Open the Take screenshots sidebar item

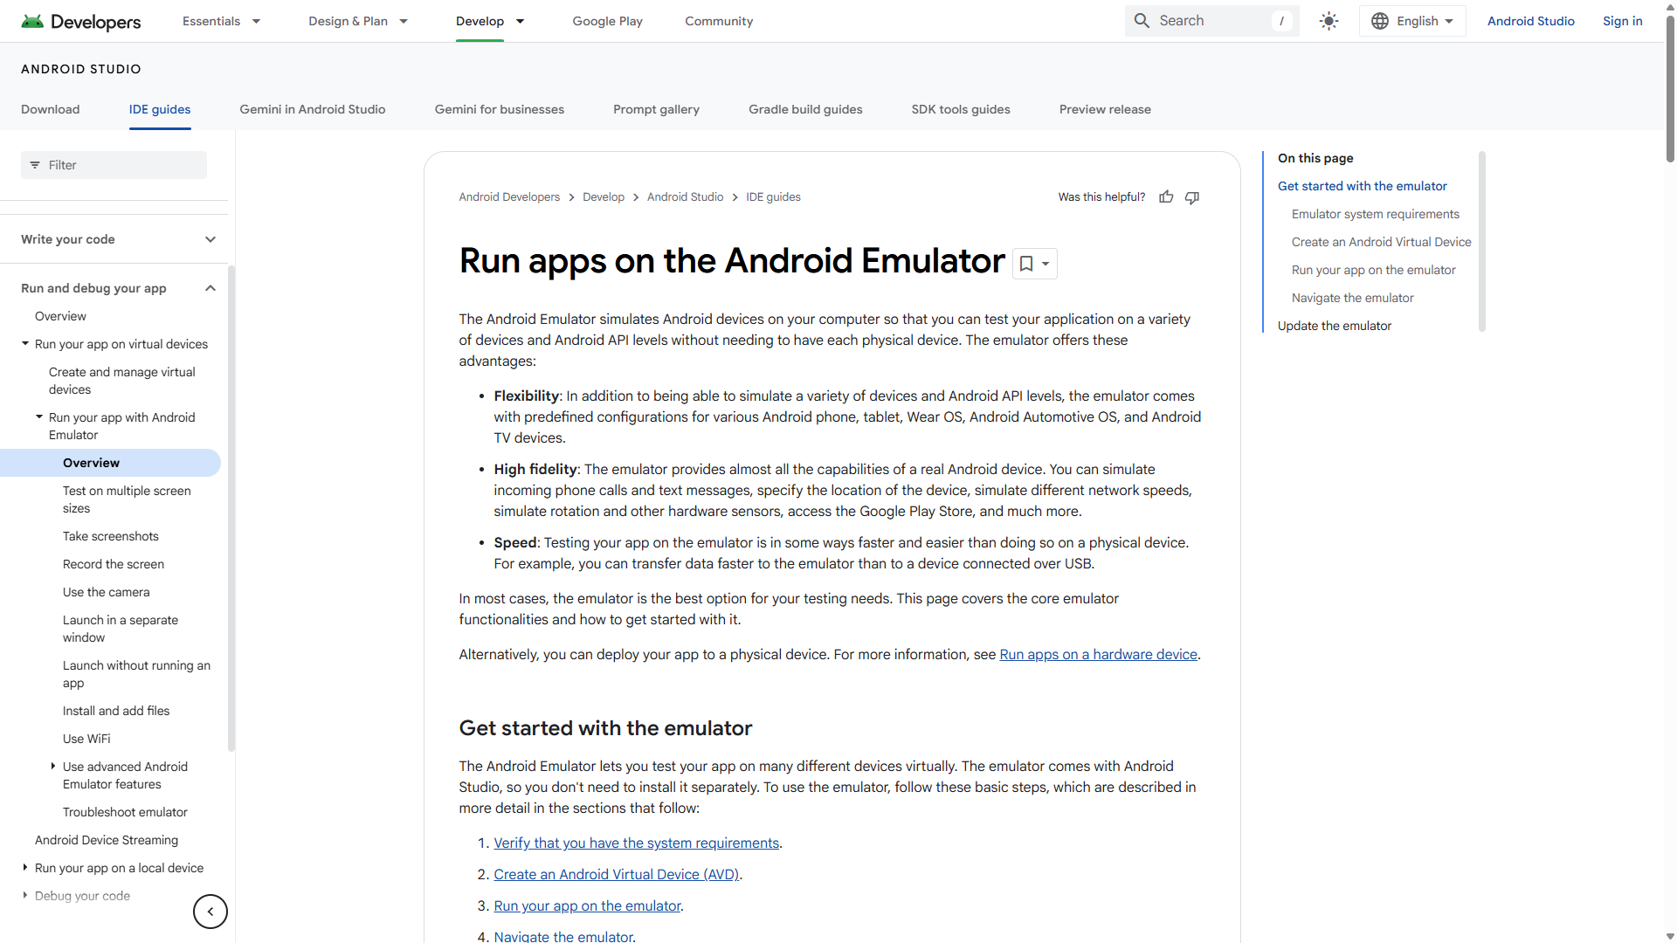pos(111,536)
